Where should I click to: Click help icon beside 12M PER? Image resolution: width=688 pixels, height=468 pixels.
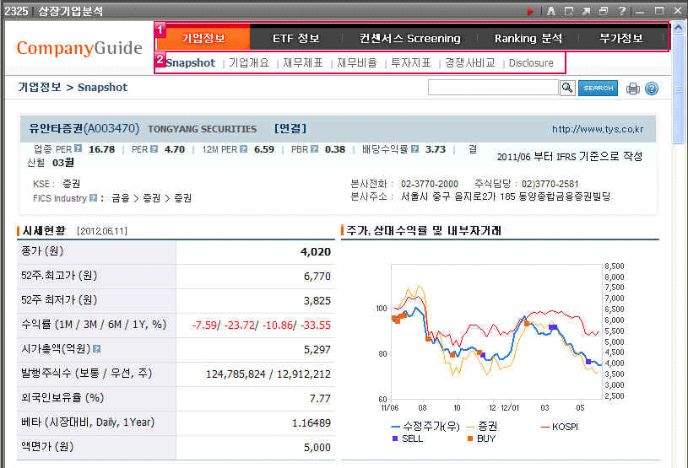[x=243, y=149]
